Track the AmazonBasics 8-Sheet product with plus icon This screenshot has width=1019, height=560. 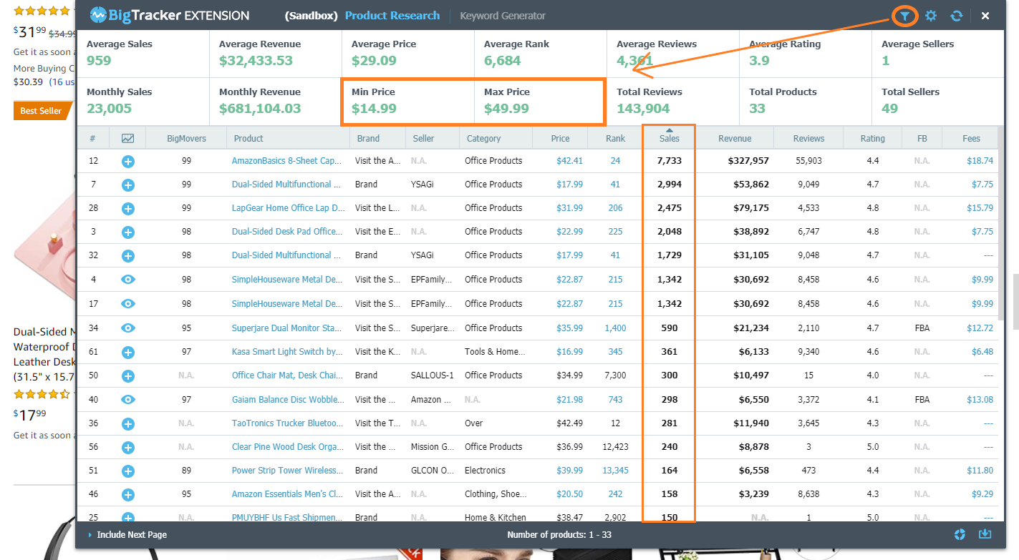click(127, 162)
